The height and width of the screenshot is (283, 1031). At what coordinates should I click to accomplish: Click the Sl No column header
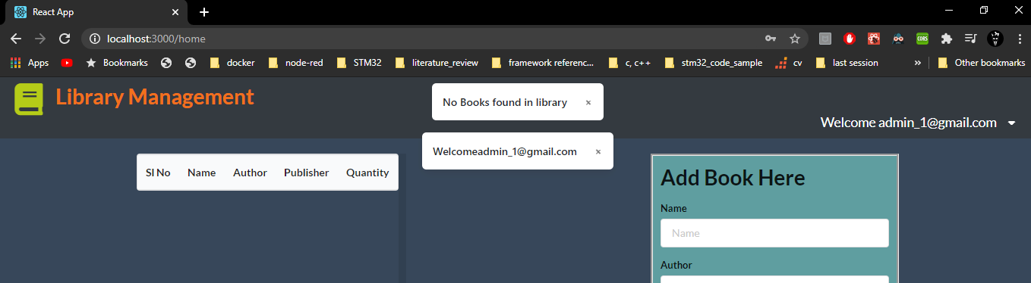tap(158, 173)
